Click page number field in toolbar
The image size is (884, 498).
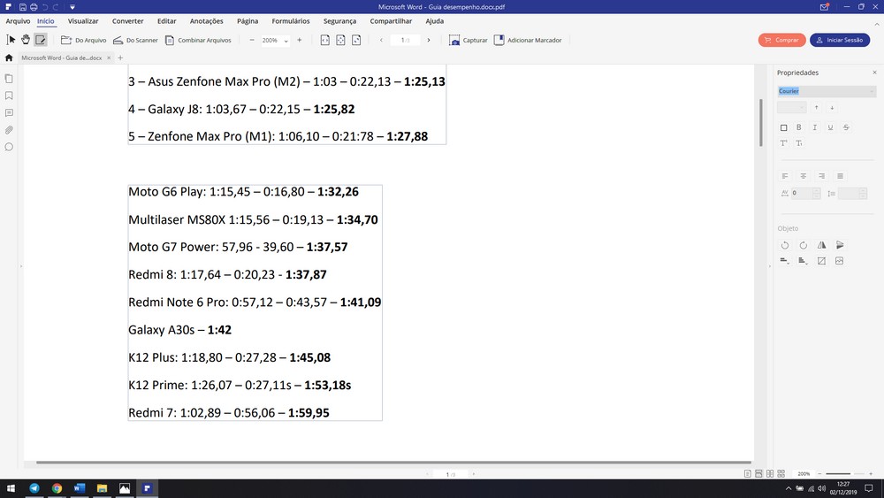[405, 40]
